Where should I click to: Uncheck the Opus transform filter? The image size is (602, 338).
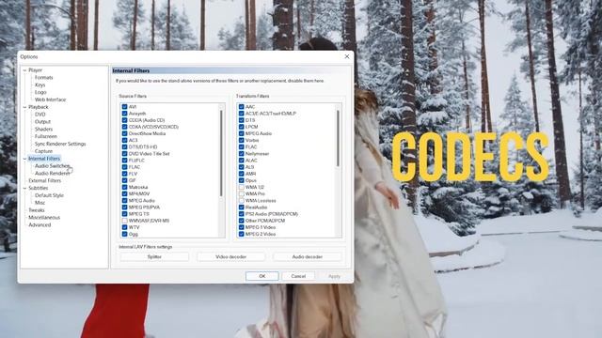241,180
